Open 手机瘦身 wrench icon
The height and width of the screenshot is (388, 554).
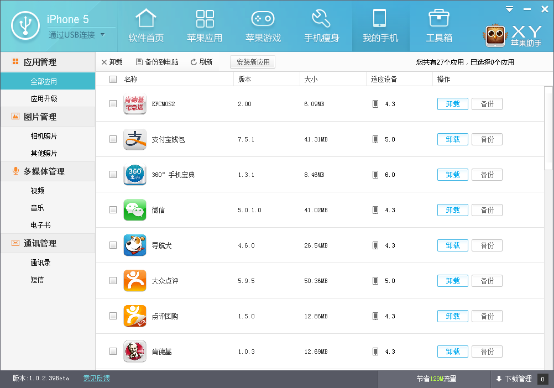321,18
